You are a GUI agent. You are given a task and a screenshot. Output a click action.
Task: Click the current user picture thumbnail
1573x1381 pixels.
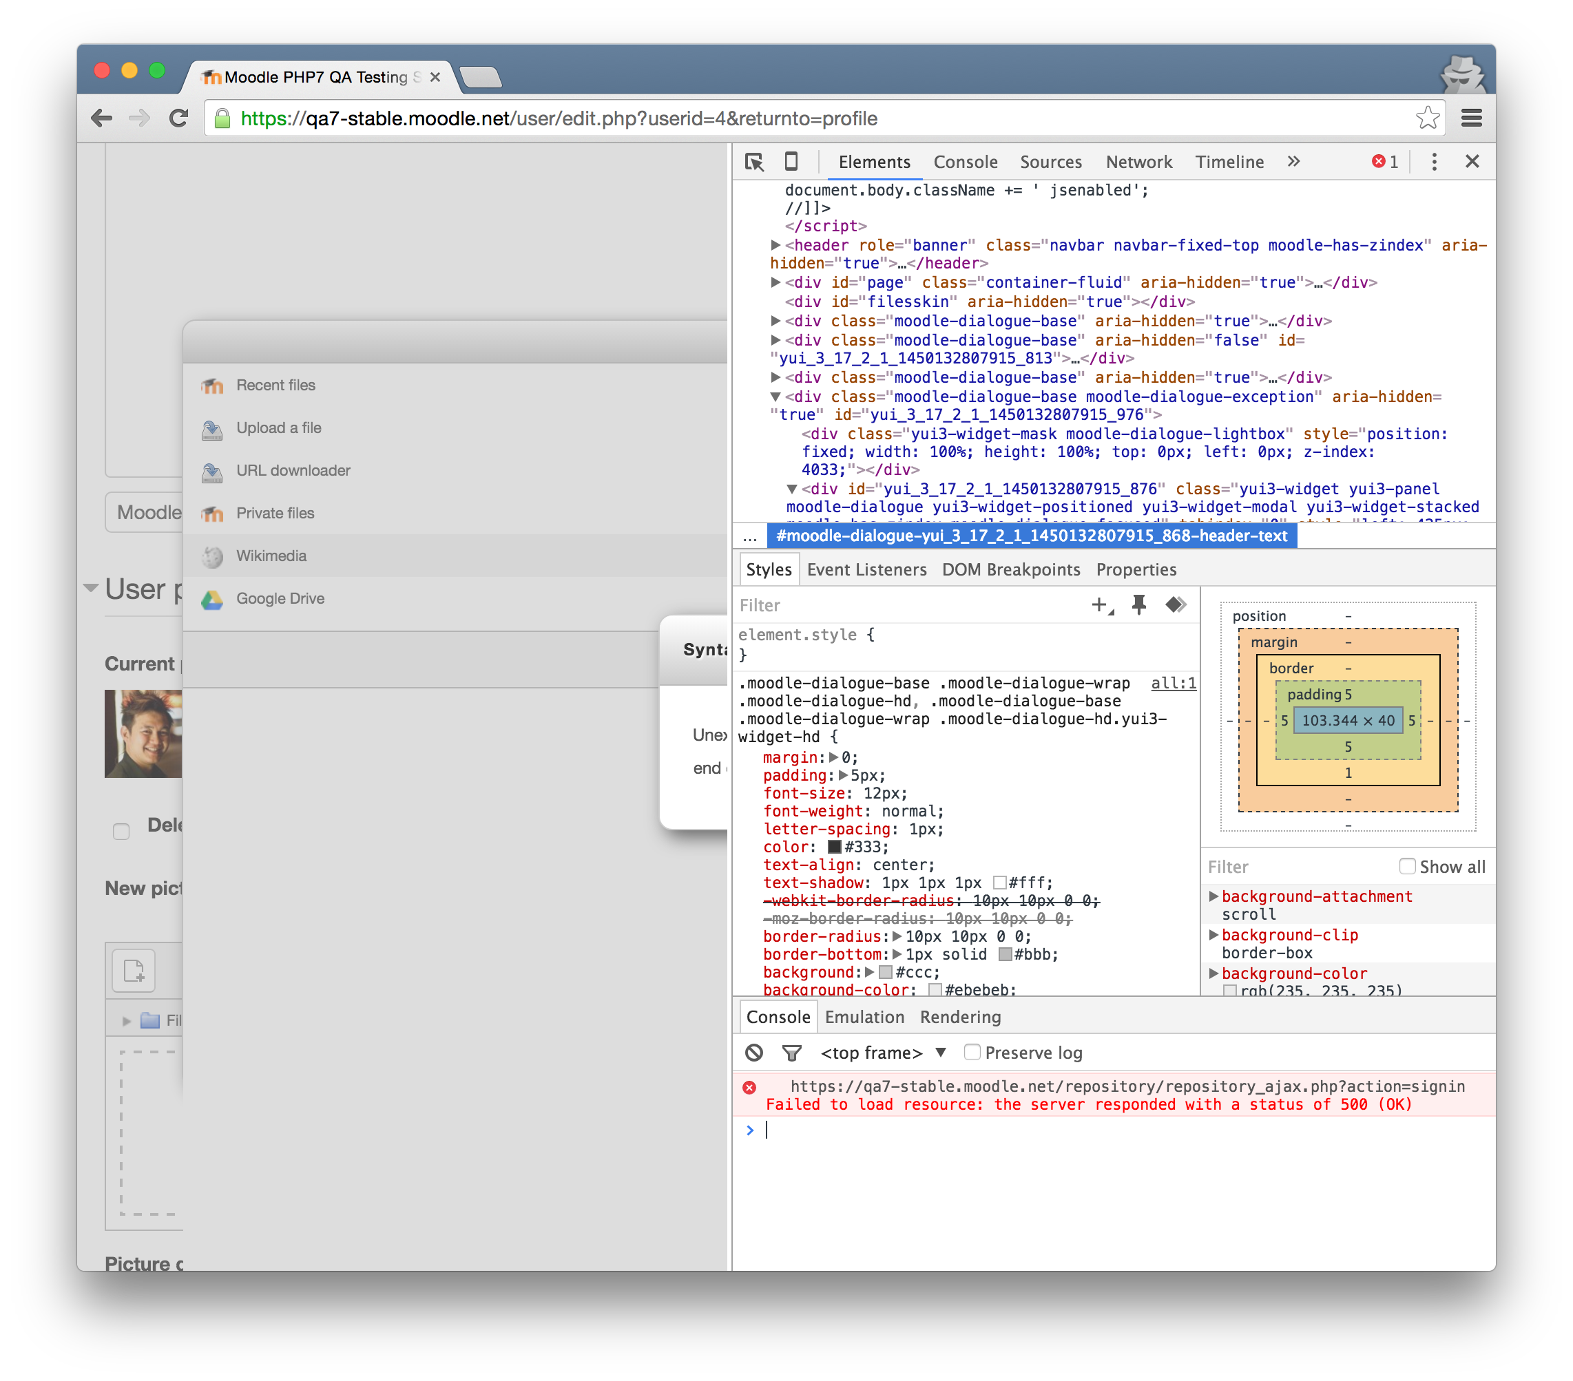tap(143, 733)
